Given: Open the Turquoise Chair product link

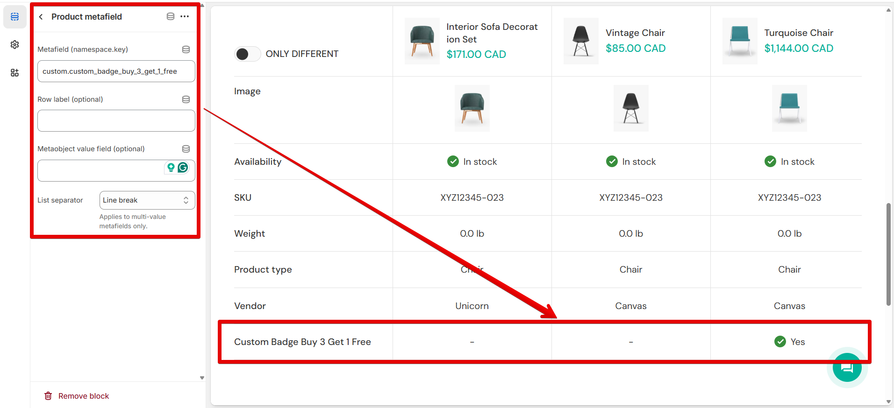Looking at the screenshot, I should point(798,33).
